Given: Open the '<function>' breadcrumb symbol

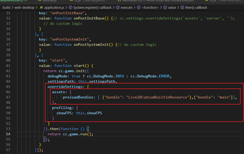Looking at the screenshot, I should 150,7.
